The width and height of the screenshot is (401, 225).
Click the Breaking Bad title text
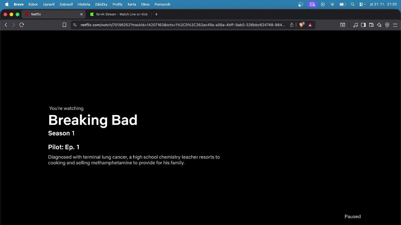pyautogui.click(x=93, y=120)
